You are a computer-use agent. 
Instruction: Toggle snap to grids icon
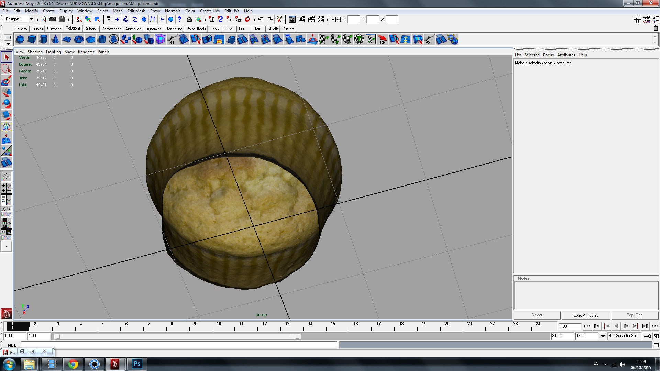point(211,19)
